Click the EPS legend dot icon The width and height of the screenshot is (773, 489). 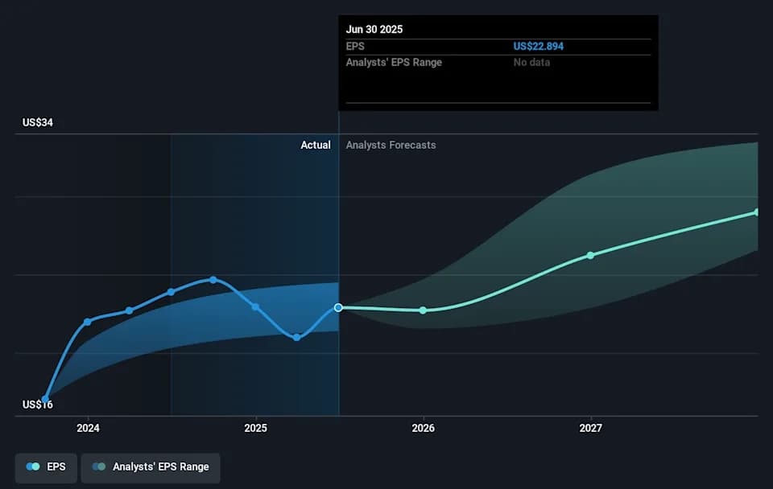click(33, 466)
